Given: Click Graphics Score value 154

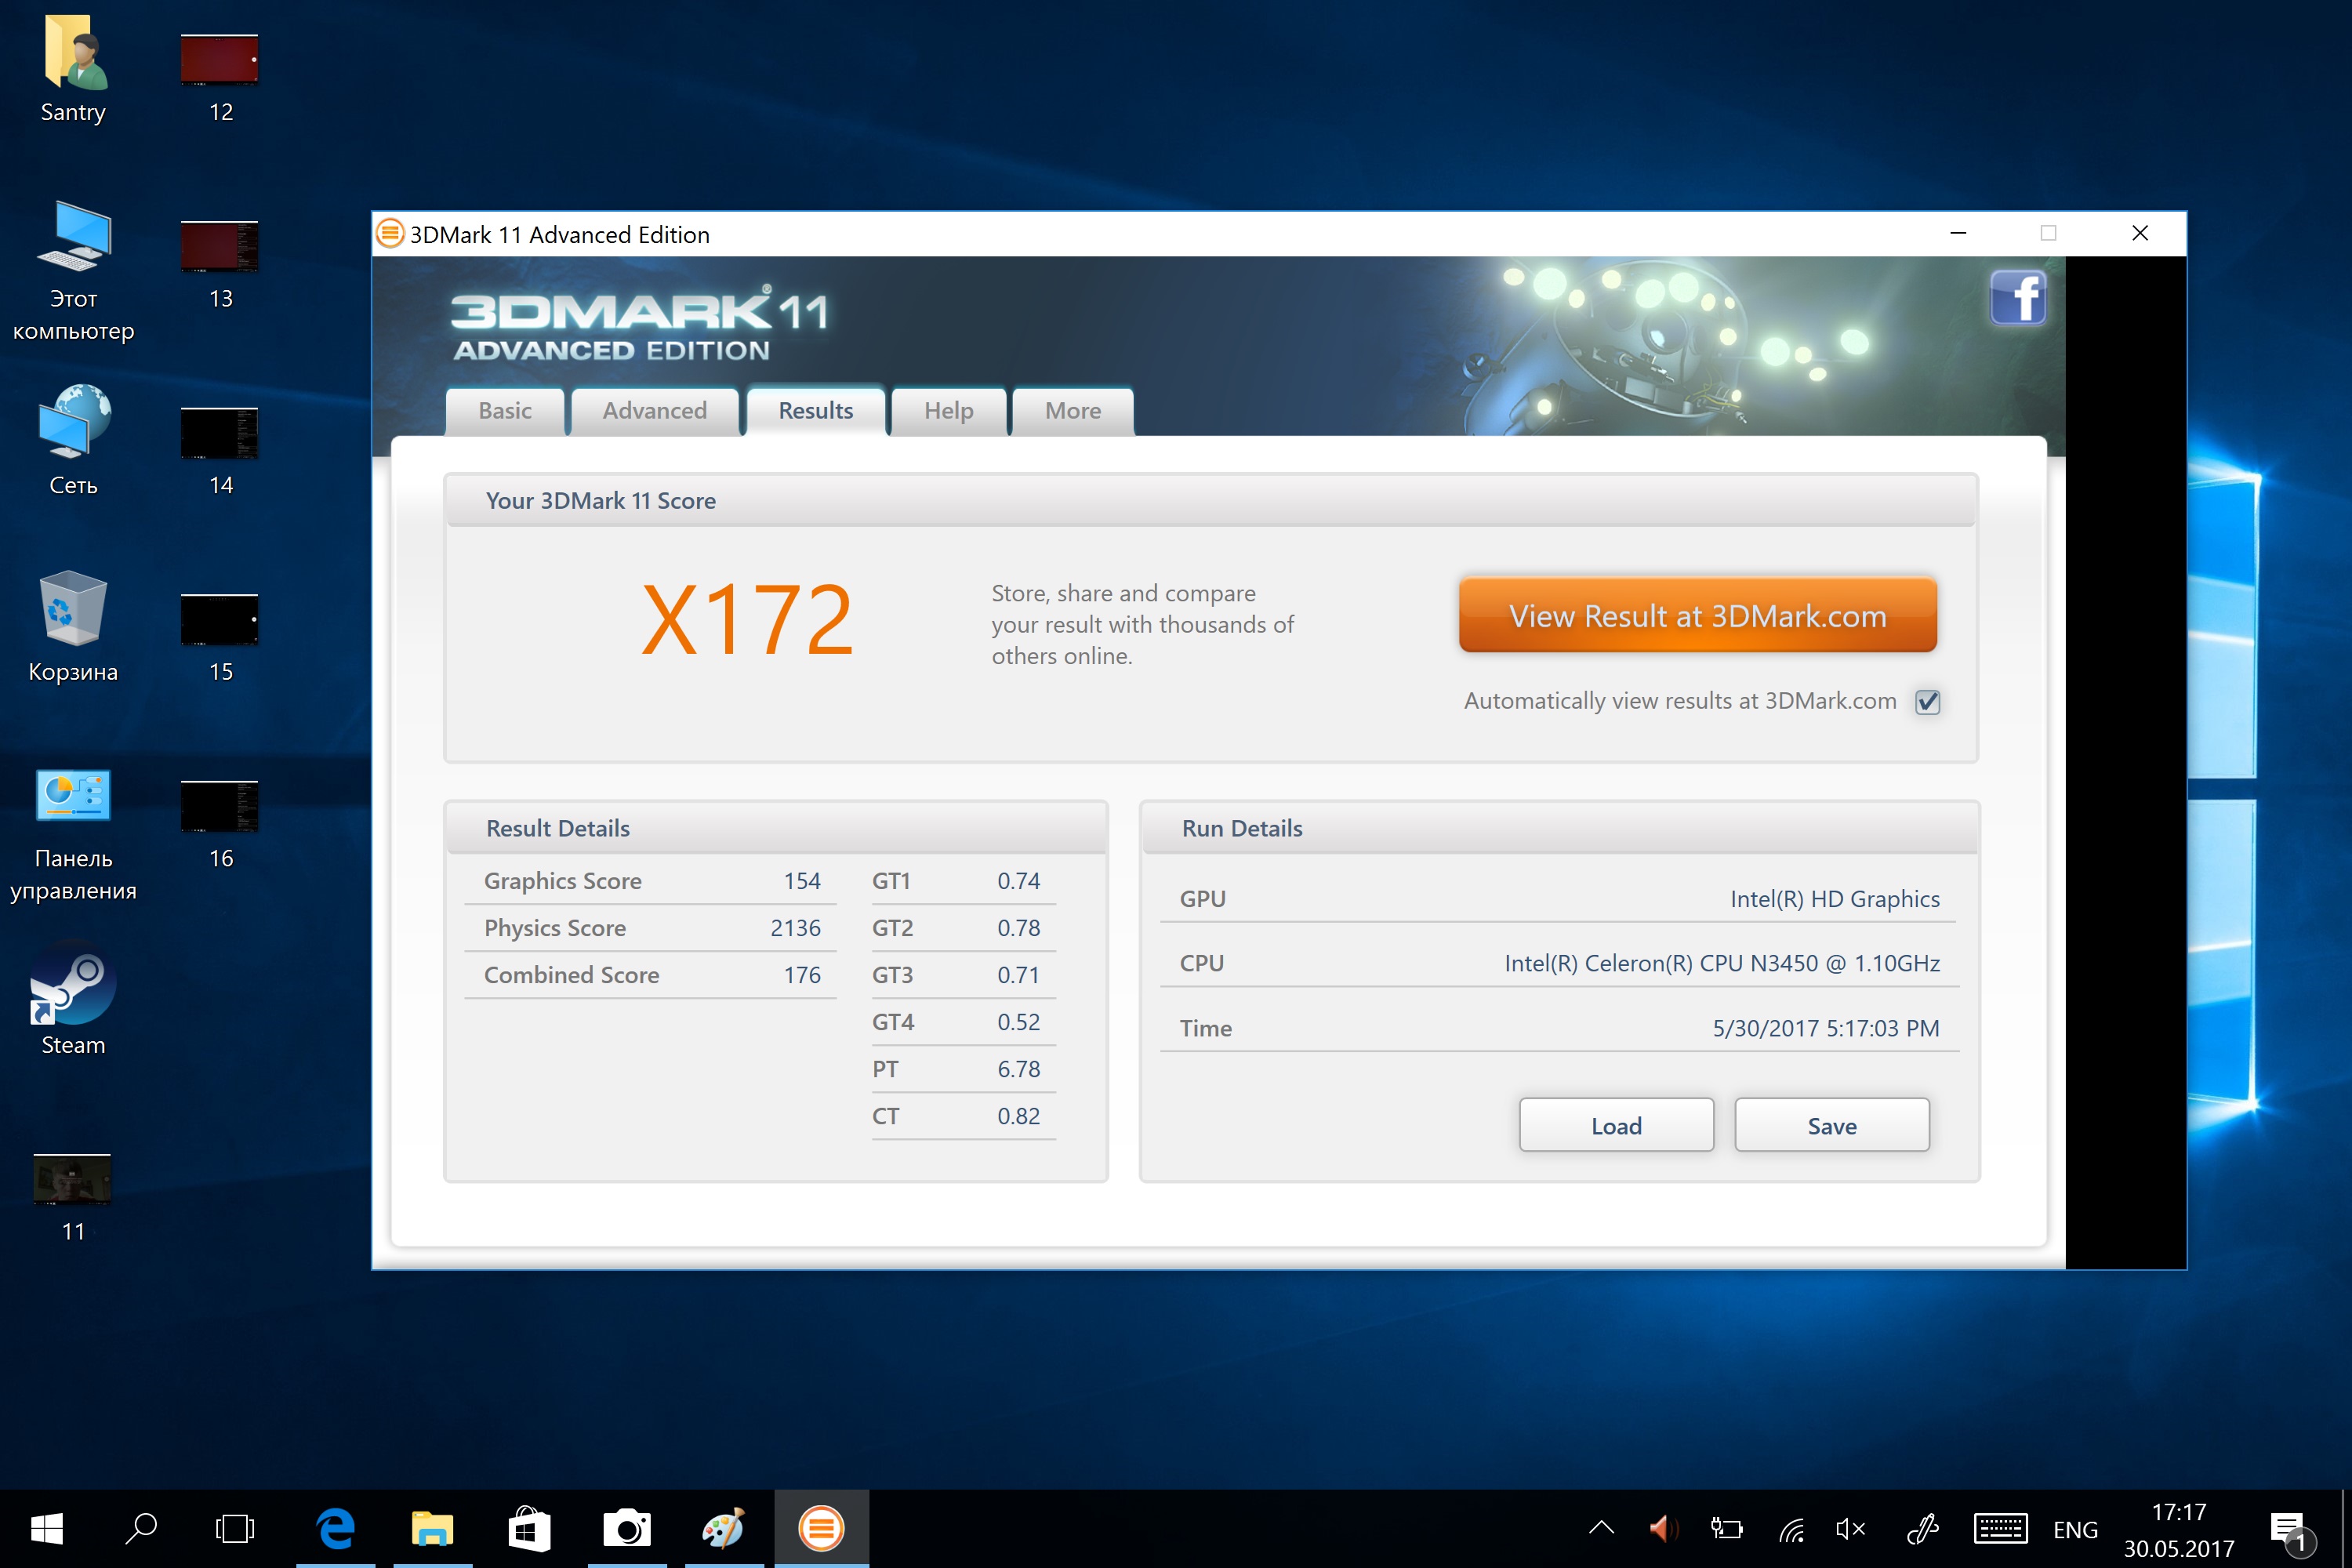Looking at the screenshot, I should pos(802,881).
